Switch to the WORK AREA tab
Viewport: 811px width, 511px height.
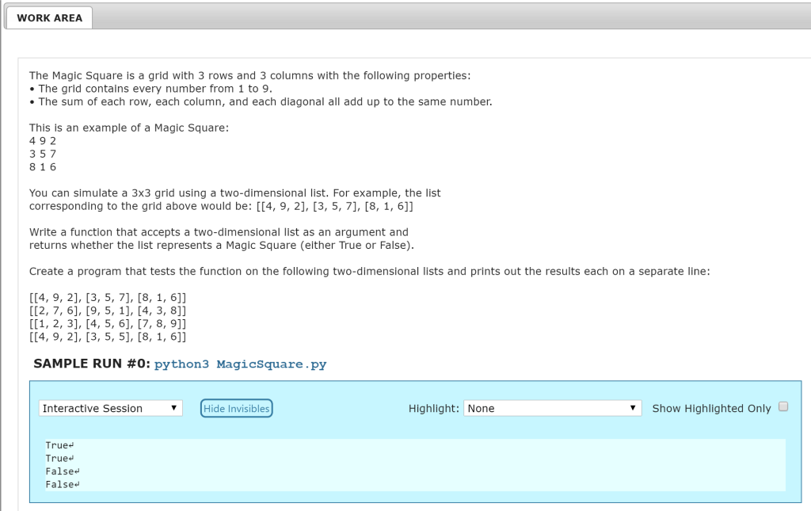click(x=49, y=17)
